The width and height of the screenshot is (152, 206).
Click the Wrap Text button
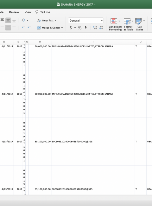(x=47, y=20)
